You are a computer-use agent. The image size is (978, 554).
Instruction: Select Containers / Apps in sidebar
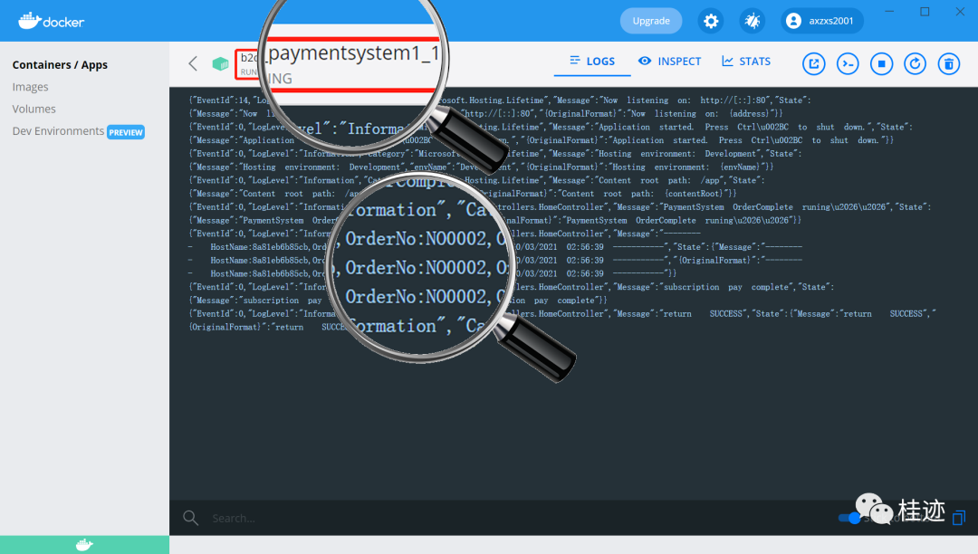(x=60, y=65)
